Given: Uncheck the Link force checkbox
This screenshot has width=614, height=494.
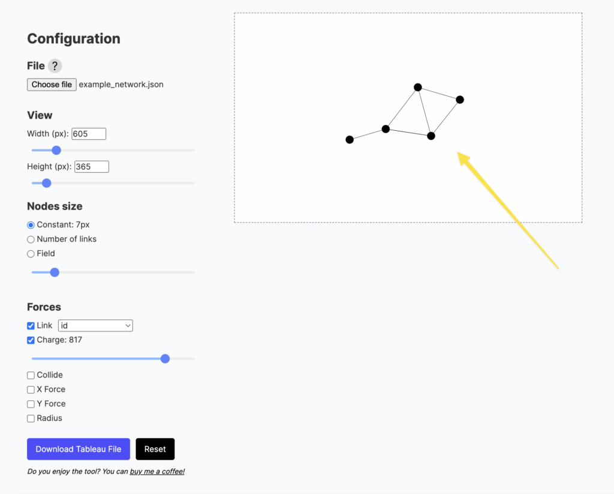Looking at the screenshot, I should click(31, 325).
